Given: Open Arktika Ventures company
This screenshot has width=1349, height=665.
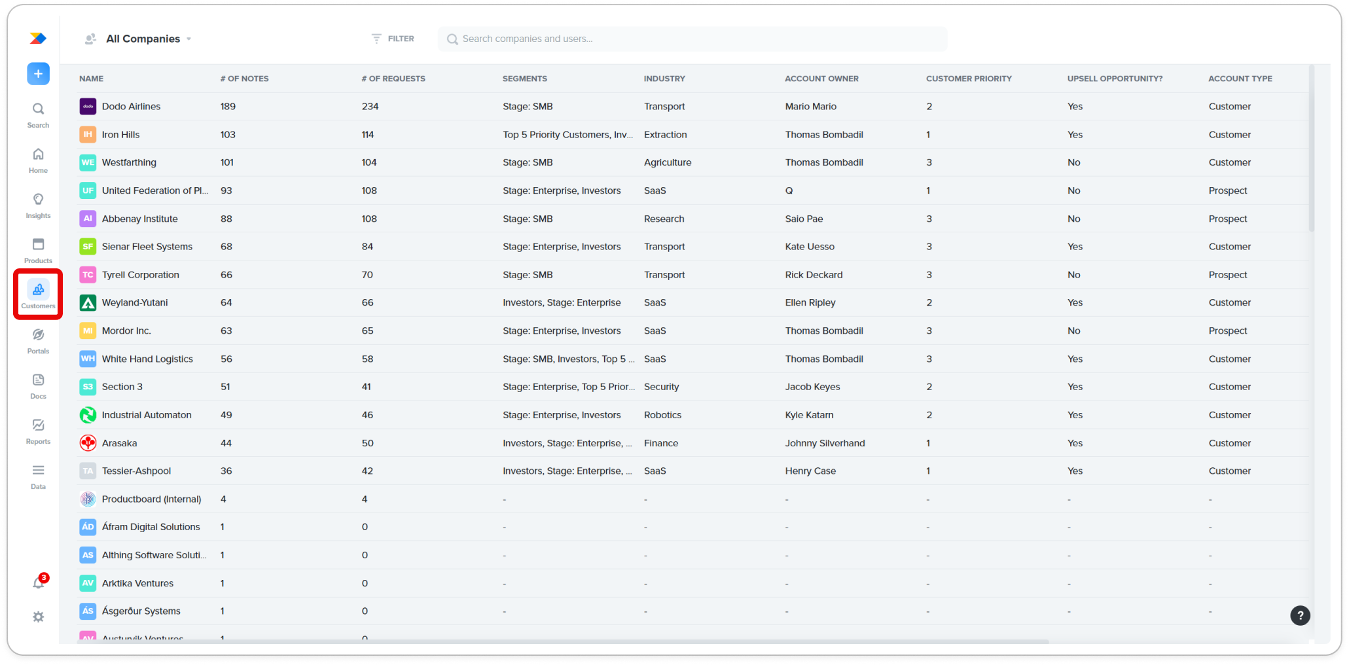Looking at the screenshot, I should tap(138, 583).
